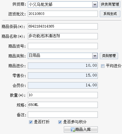The width and height of the screenshot is (122, 134).
Task: Expand the 商品类别 dropdown arrow
Action: tap(95, 56)
